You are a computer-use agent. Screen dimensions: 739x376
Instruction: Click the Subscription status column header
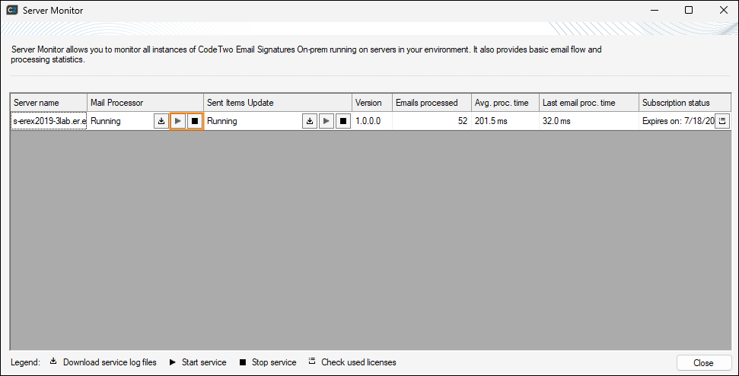(x=685, y=103)
